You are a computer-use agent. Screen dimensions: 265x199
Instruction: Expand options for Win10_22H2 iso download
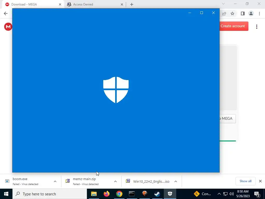[x=176, y=181]
